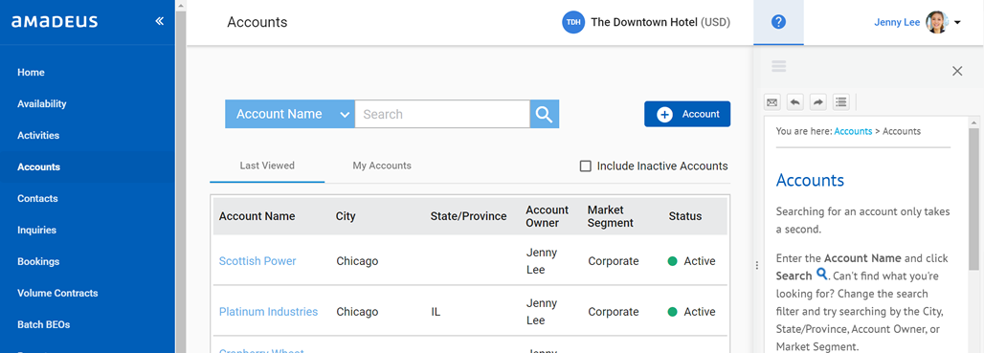Click the IL state cell for Platinum Industries
Viewport: 984px width, 353px height.
pyautogui.click(x=436, y=312)
